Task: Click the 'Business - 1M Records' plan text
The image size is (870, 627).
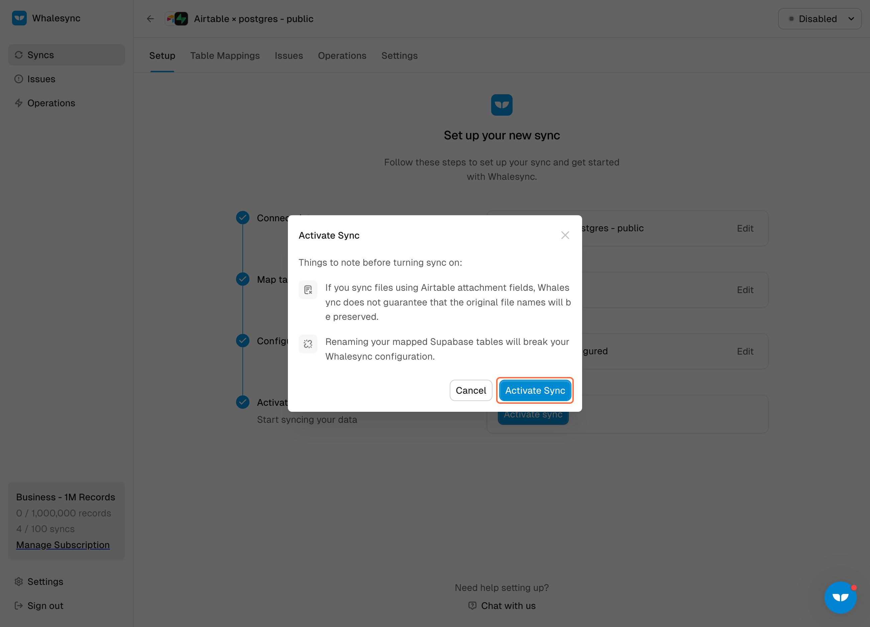Action: [x=66, y=497]
